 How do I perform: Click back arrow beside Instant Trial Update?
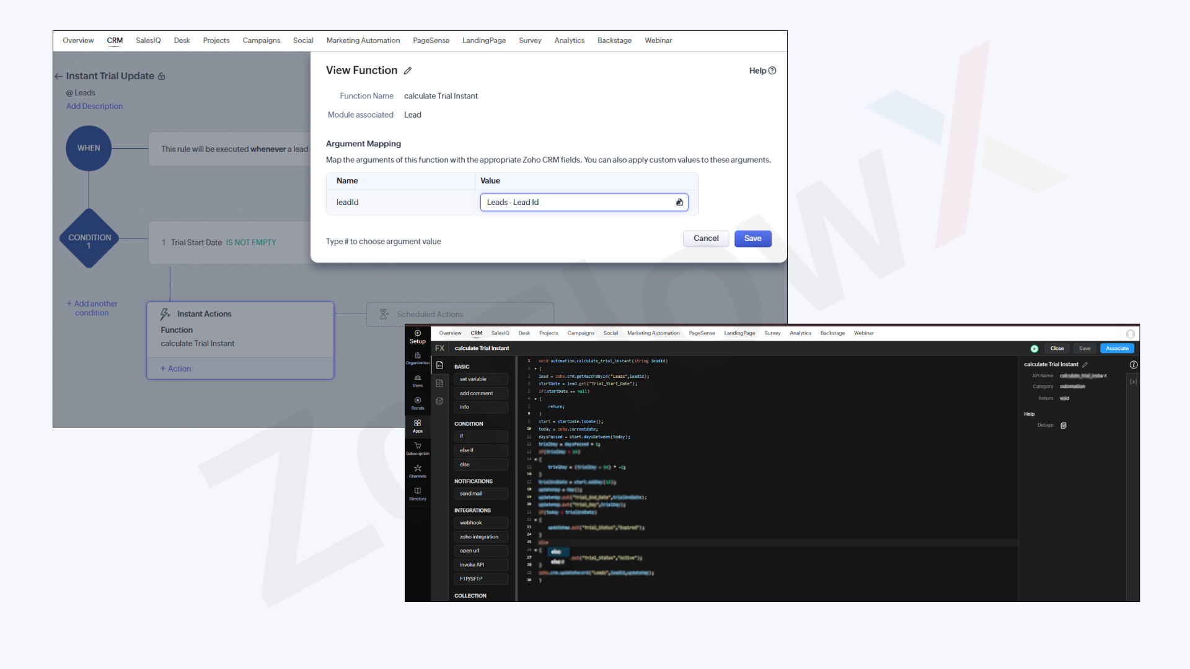coord(59,76)
